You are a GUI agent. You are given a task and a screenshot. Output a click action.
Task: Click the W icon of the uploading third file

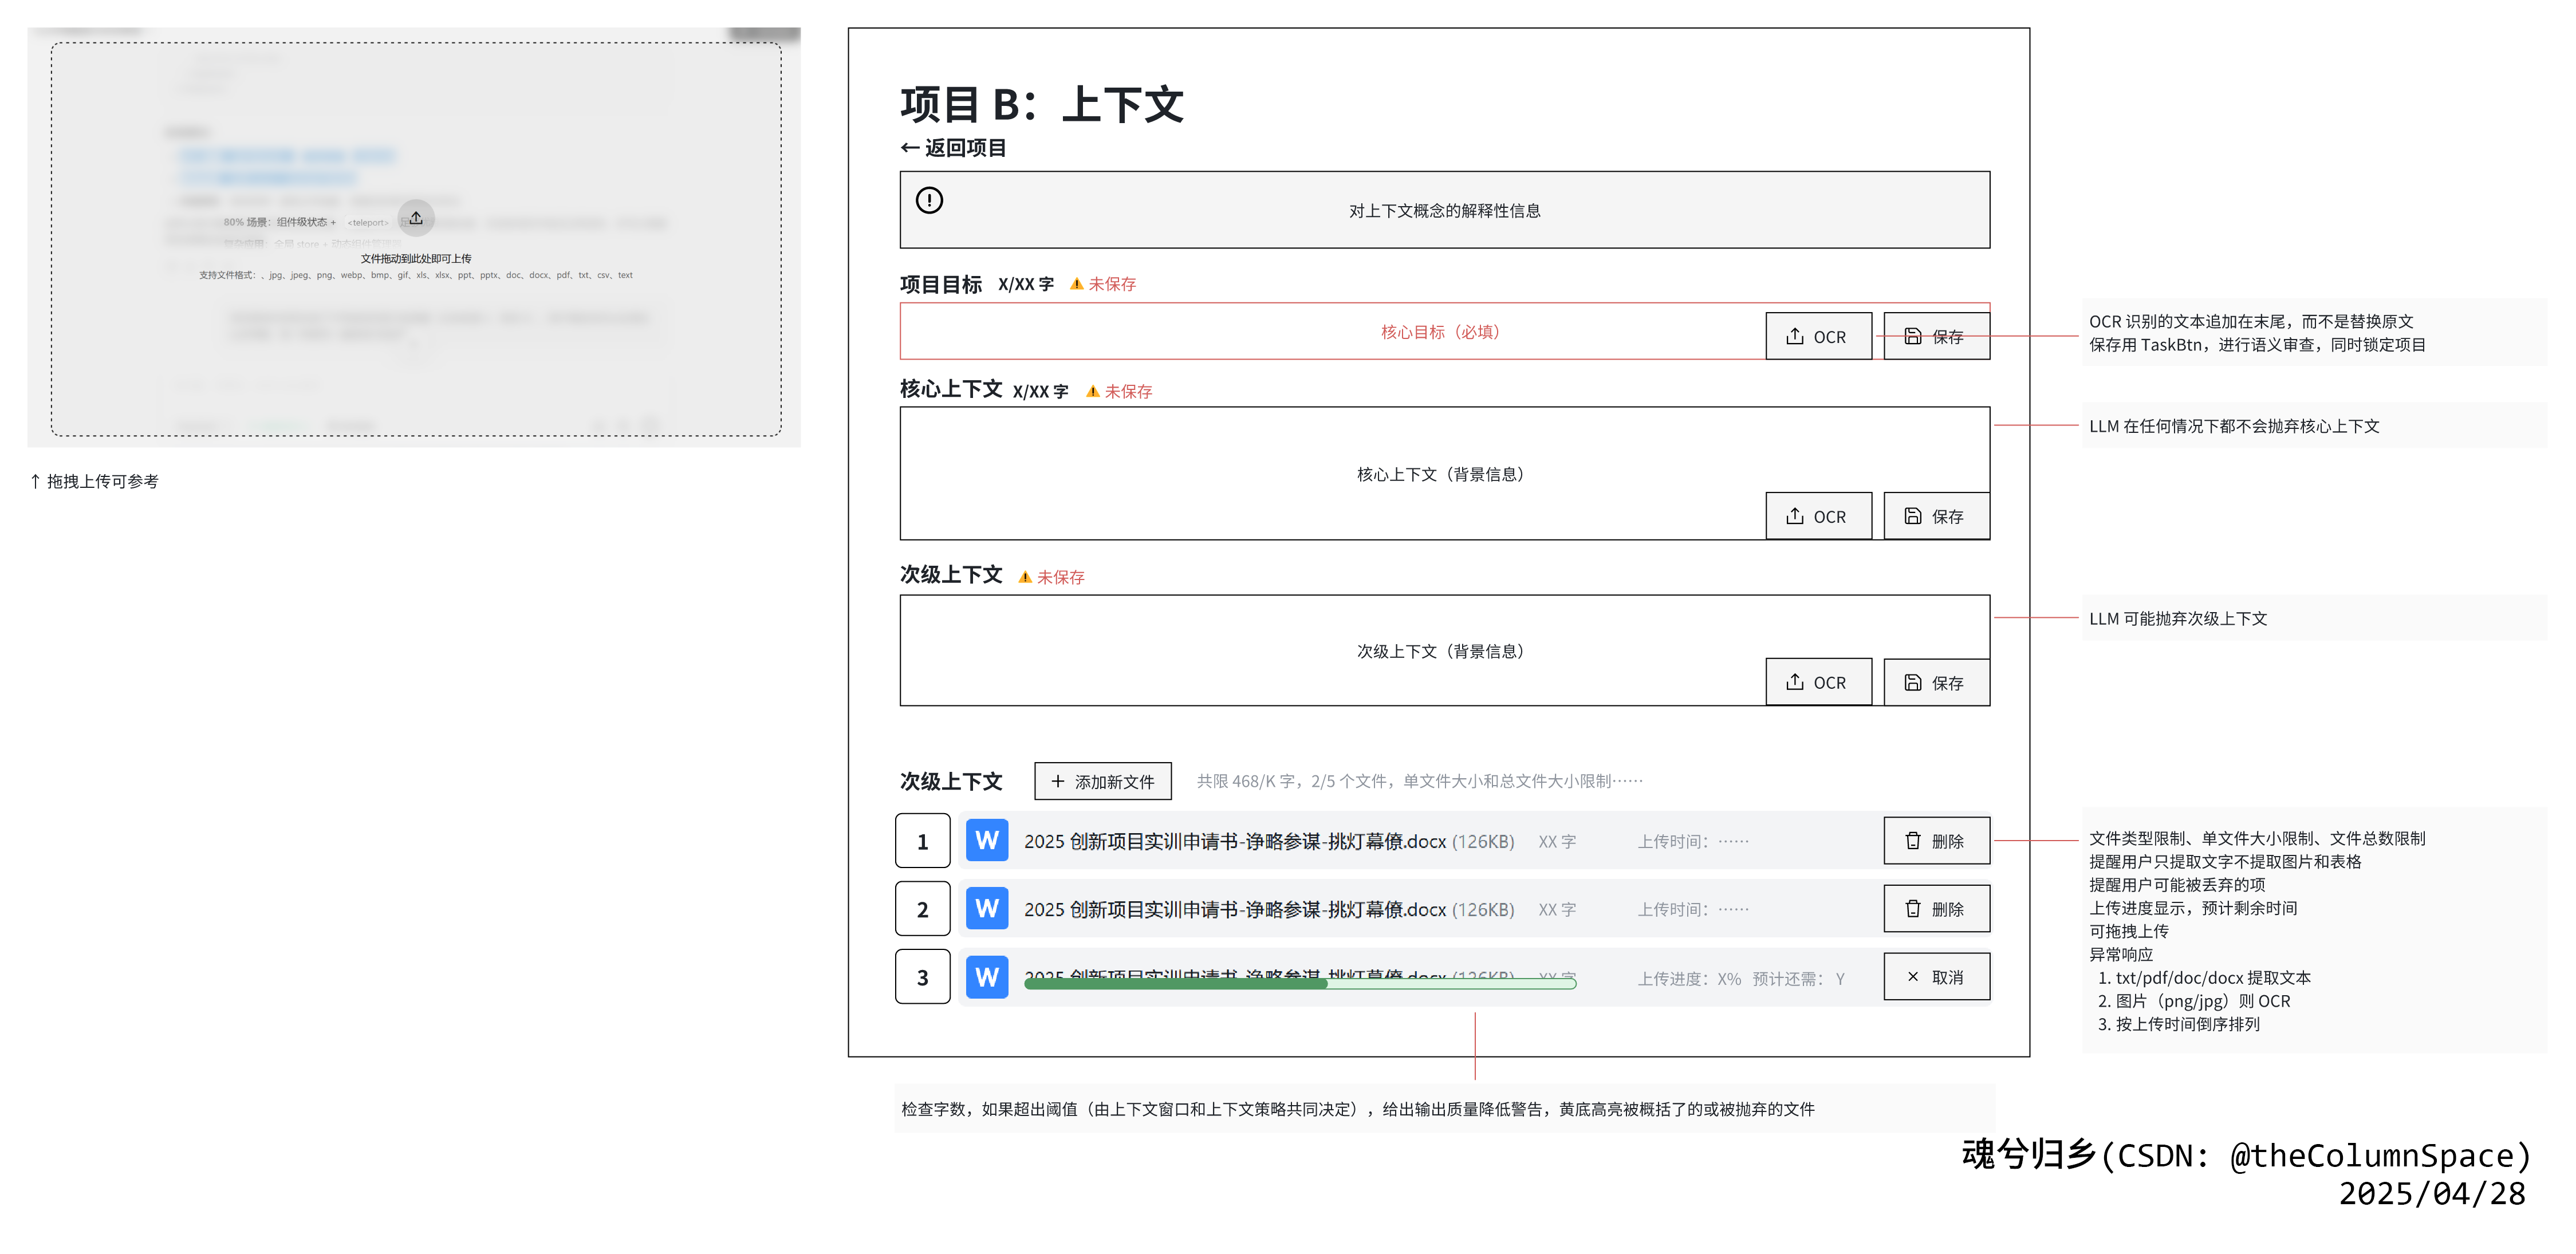(x=986, y=977)
